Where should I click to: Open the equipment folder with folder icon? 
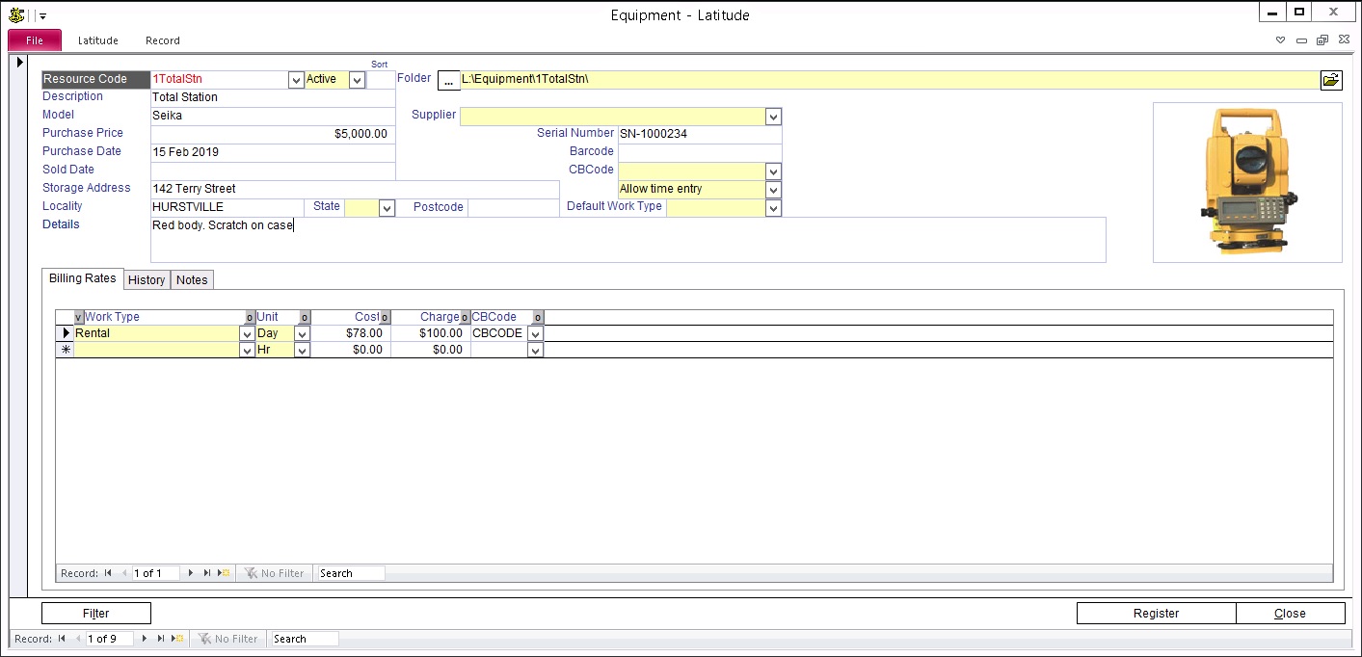[1331, 80]
